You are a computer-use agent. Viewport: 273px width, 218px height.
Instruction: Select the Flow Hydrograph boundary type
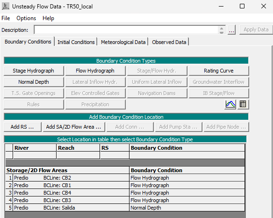click(x=95, y=71)
